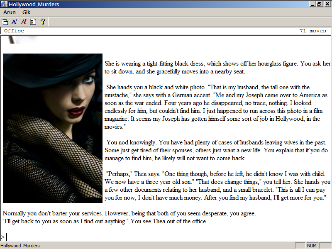The image size is (332, 249).
Task: Click the yellow question mark help icon
Action: tap(43, 22)
